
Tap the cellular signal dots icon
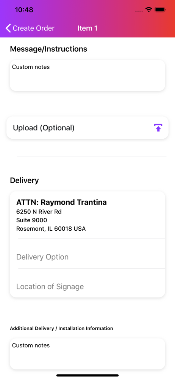[x=139, y=11]
